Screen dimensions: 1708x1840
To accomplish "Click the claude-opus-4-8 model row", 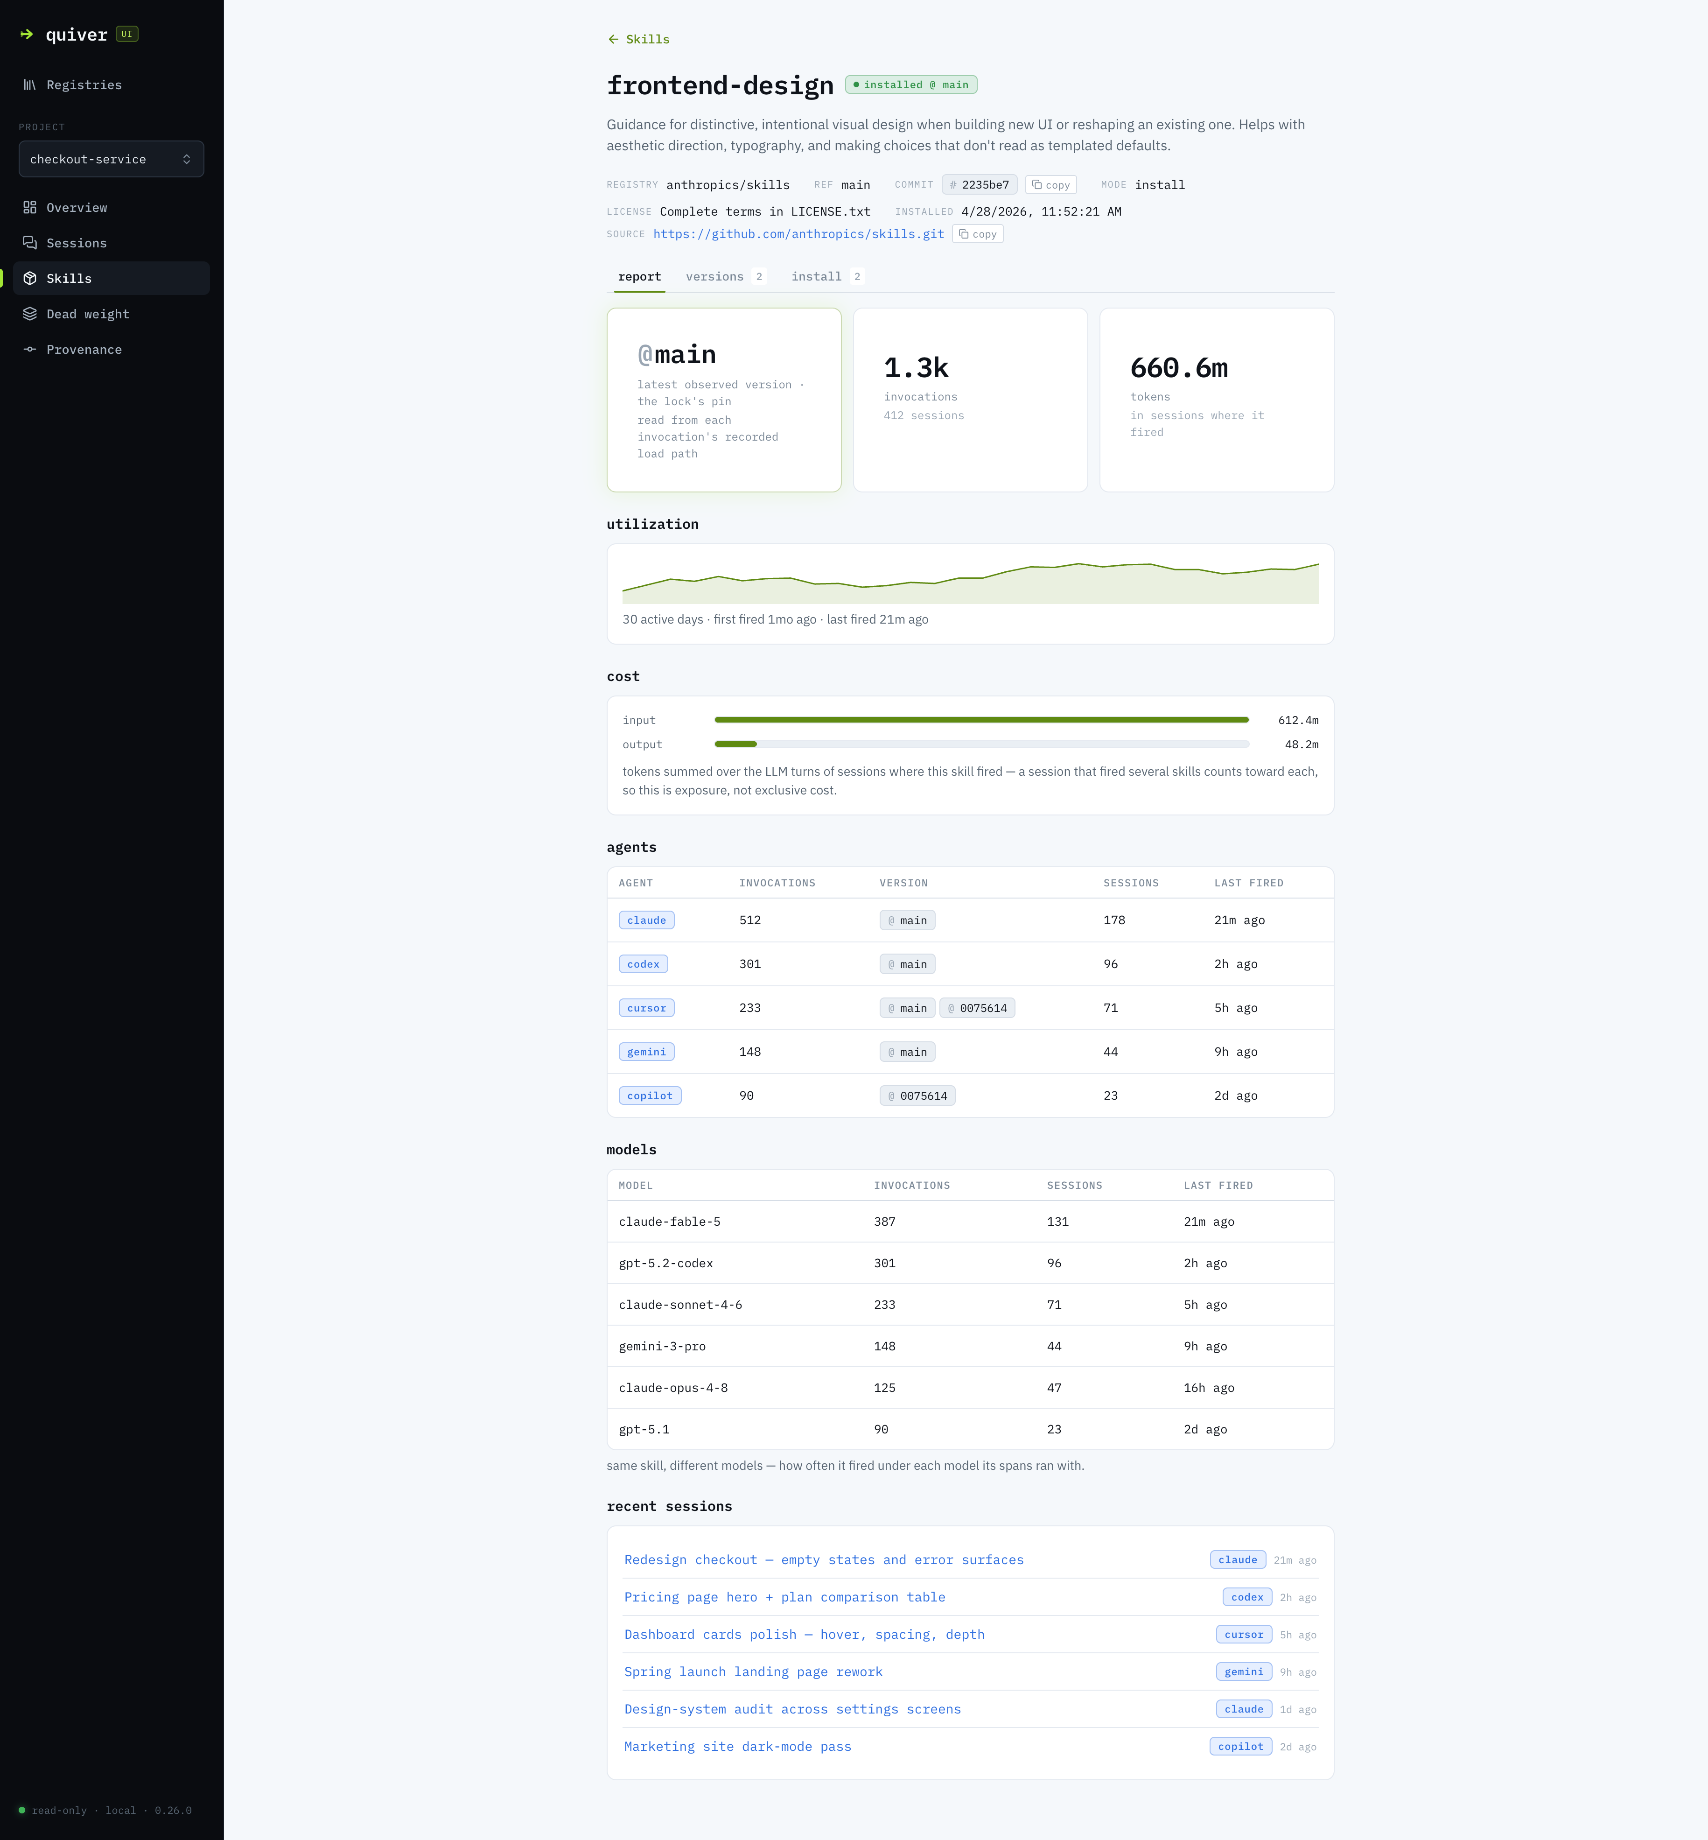I will click(971, 1388).
